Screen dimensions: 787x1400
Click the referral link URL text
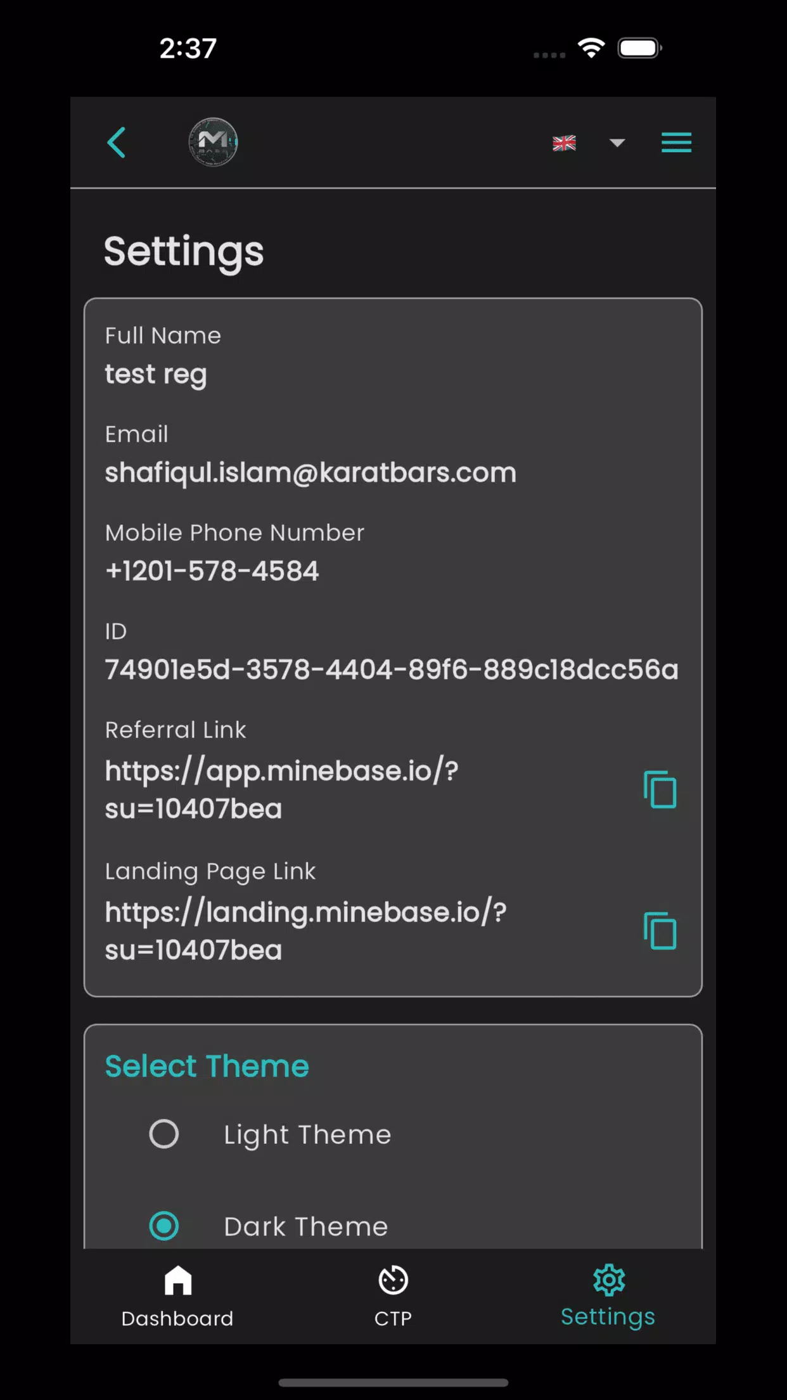point(281,789)
